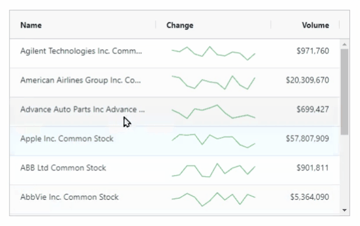Click Advance Auto Parts sparkline chart
Screen dimensions: 360x226
click(214, 112)
